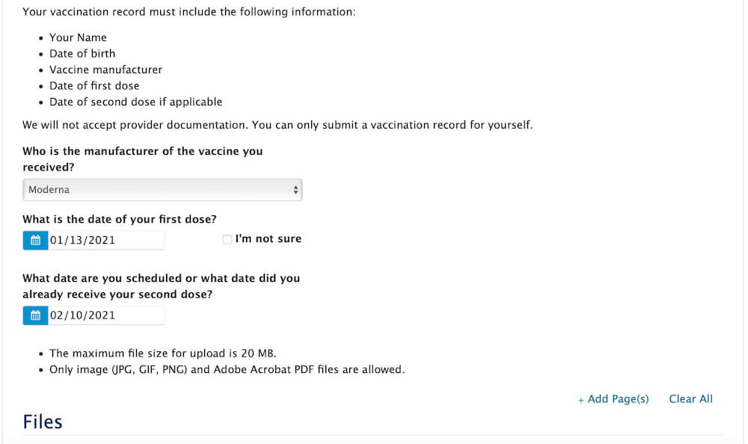Click the provider documentation notice text
Image resolution: width=748 pixels, height=444 pixels.
click(x=278, y=125)
